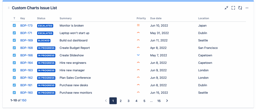Image resolution: width=256 pixels, height=109 pixels.
Task: Click task type icon for BDP-160
Action: click(14, 93)
